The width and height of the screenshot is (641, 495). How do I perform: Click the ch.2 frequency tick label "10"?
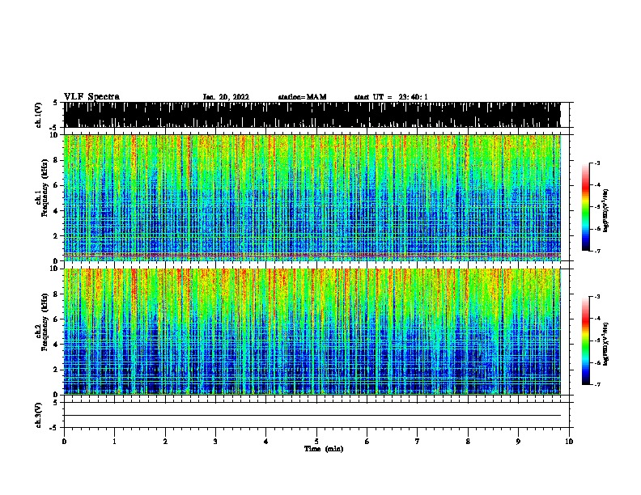click(x=55, y=269)
